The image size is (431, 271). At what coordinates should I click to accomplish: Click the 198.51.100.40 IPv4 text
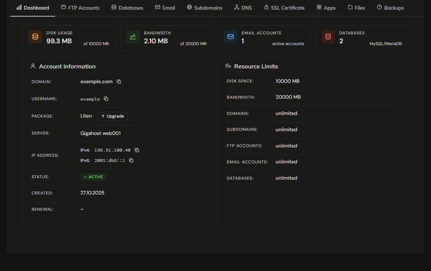(113, 150)
